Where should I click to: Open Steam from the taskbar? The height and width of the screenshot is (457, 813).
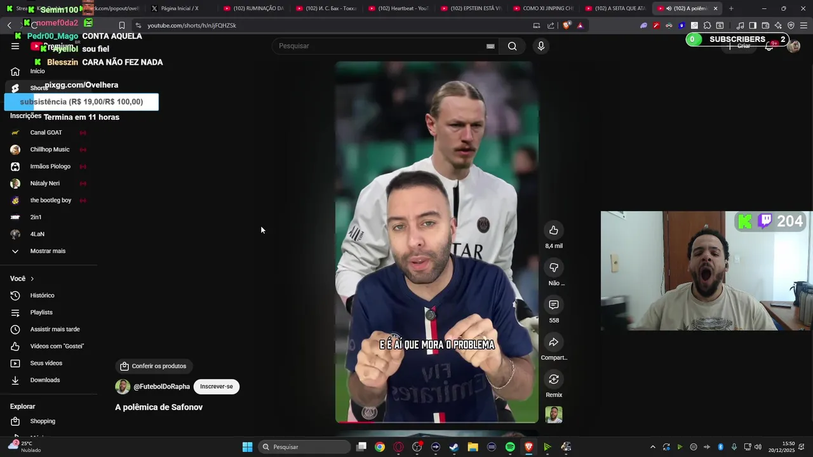pos(454,447)
